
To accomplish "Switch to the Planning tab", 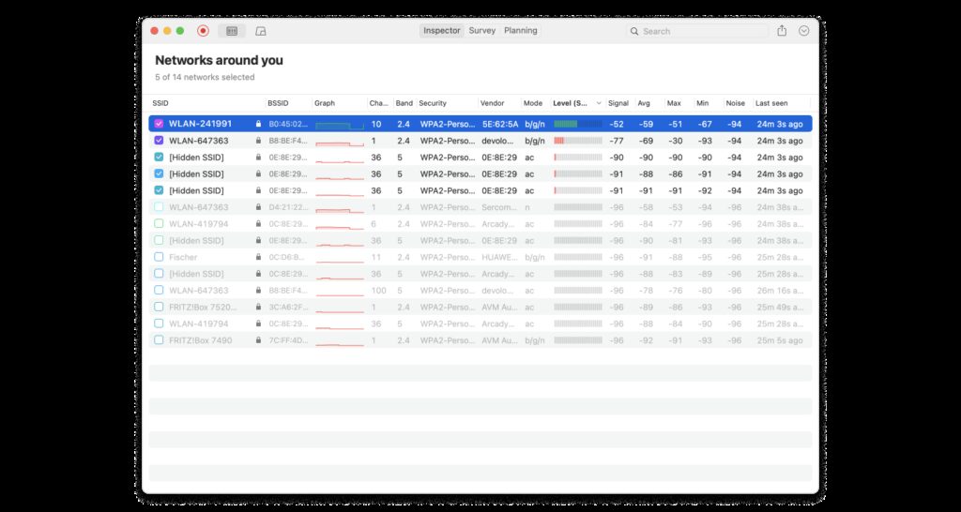I will tap(520, 31).
